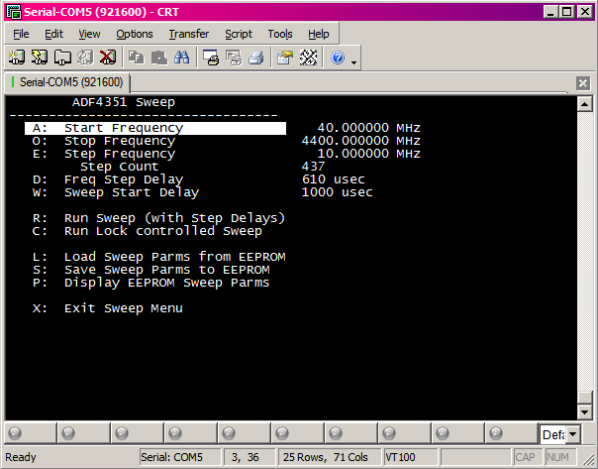Click the 'D: Freq Step Delay' line

(x=108, y=179)
